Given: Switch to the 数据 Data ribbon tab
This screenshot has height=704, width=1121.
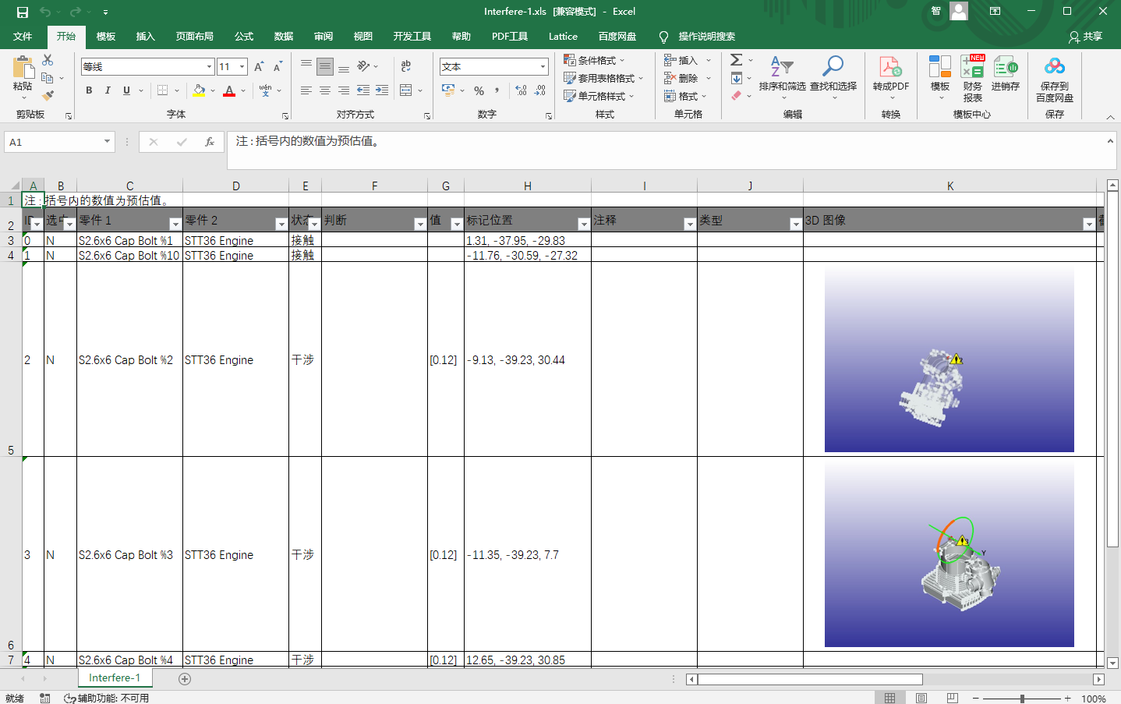Looking at the screenshot, I should [284, 37].
